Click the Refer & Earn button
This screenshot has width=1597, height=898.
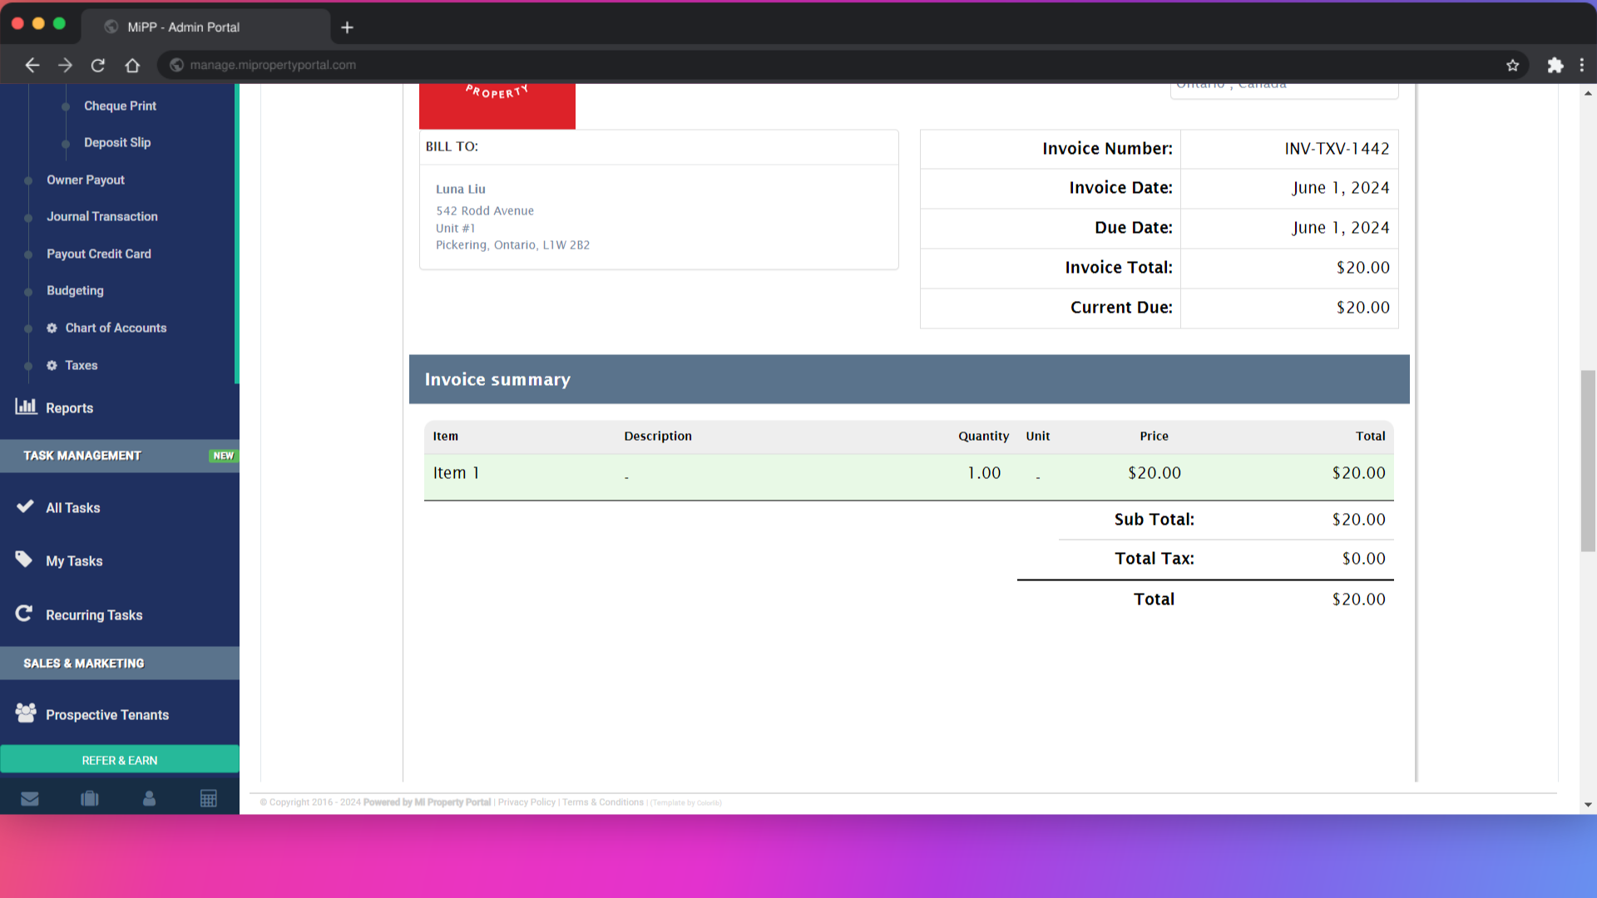[120, 759]
